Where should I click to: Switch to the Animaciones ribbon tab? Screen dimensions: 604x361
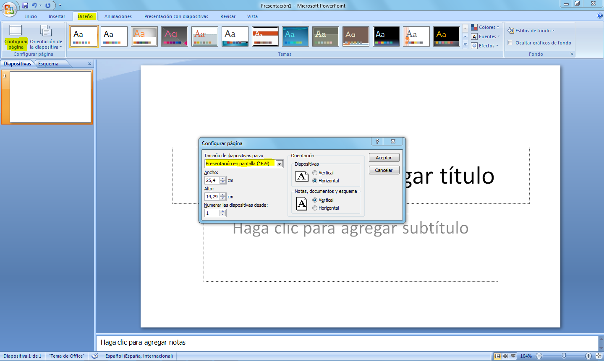tap(118, 16)
